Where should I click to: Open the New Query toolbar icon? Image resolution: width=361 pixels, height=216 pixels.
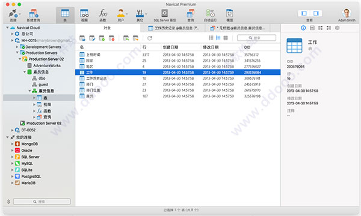(33, 14)
